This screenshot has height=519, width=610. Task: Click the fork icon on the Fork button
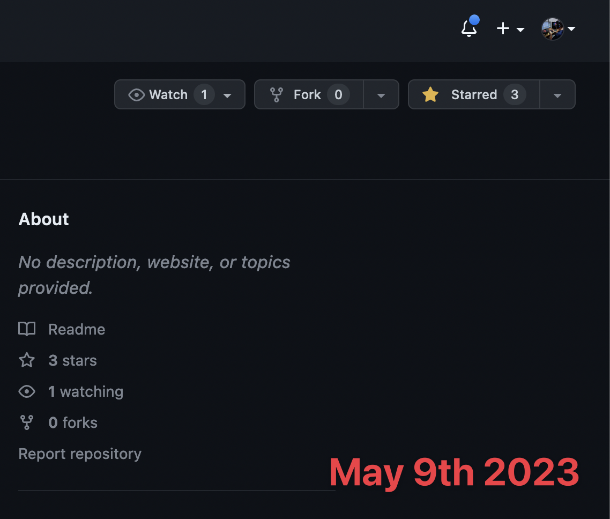pyautogui.click(x=277, y=94)
